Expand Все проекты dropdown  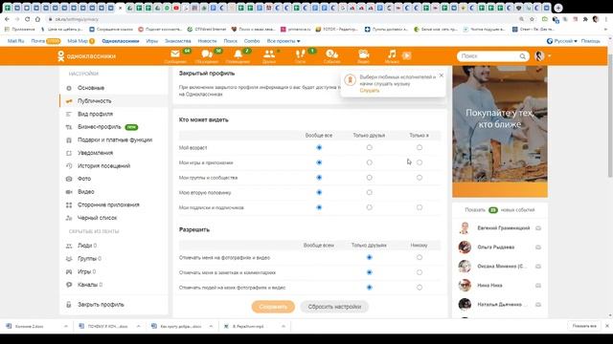284,41
